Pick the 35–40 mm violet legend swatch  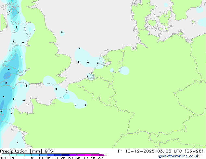point(81,155)
